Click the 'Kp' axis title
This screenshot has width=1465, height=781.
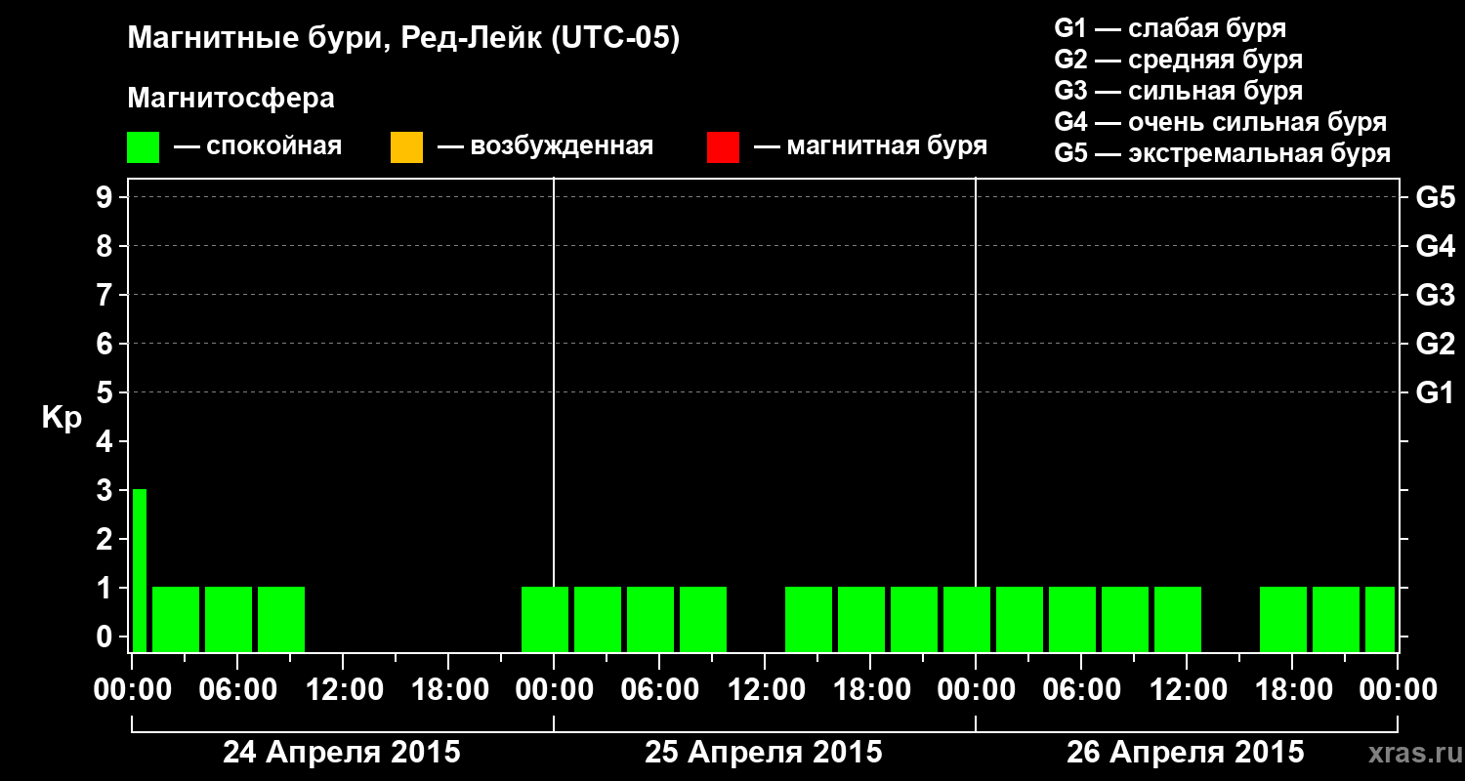(62, 418)
